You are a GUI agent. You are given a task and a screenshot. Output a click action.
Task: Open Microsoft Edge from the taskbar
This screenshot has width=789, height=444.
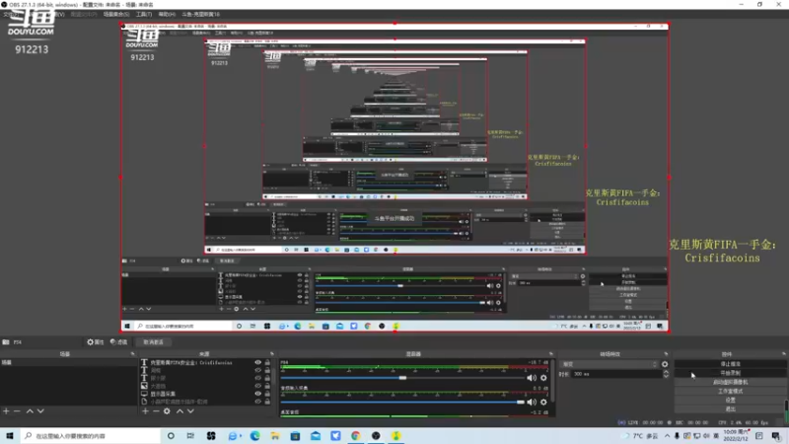(x=255, y=436)
